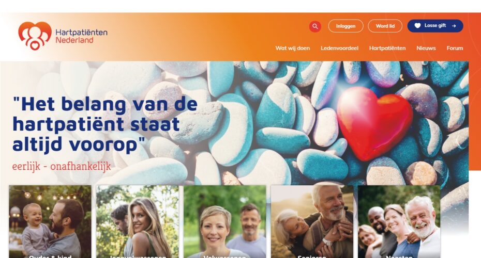Viewport: 481px width, 258px height.
Task: Open the Forum menu link
Action: coord(455,48)
